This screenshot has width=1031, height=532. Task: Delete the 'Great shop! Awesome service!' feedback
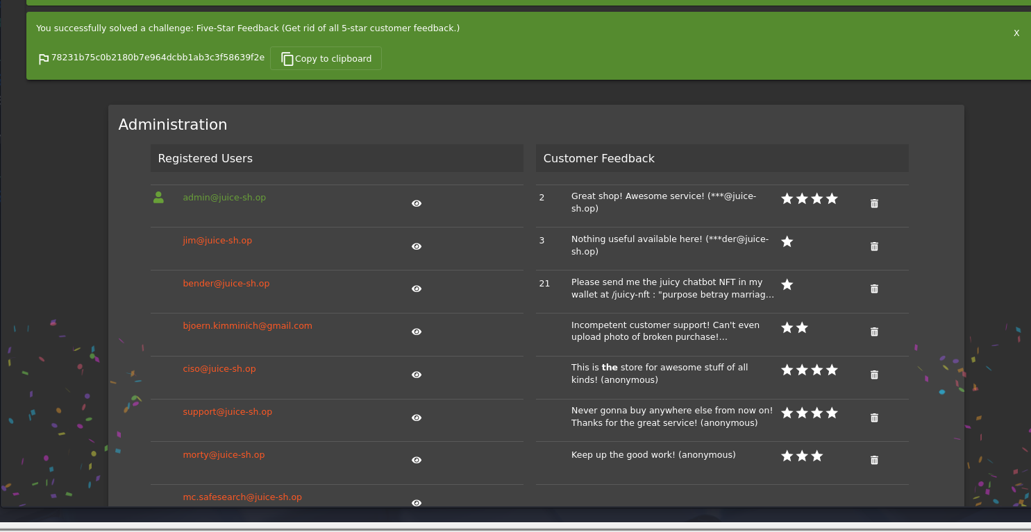pos(874,203)
